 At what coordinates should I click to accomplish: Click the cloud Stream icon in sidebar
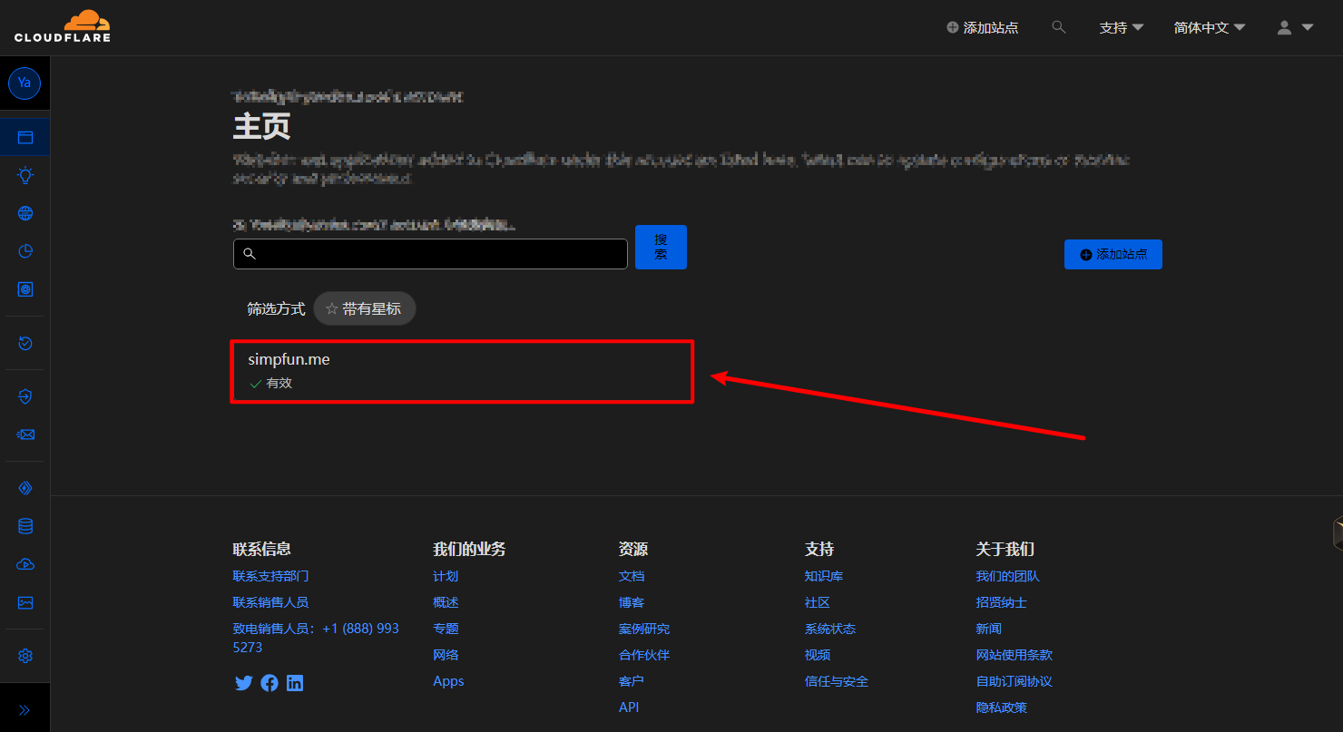click(x=25, y=564)
